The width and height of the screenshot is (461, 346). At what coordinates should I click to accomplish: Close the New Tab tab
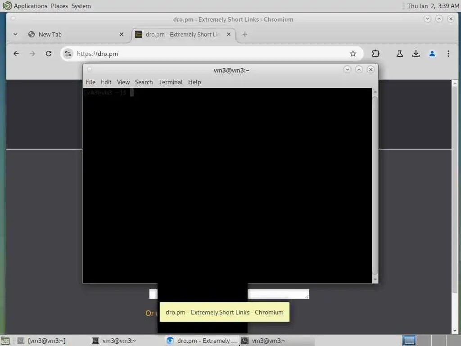pyautogui.click(x=122, y=34)
